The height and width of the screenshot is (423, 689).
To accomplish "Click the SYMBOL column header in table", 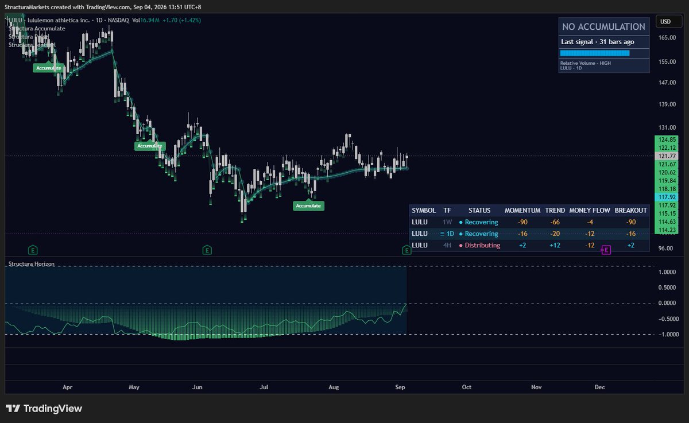I will [424, 211].
